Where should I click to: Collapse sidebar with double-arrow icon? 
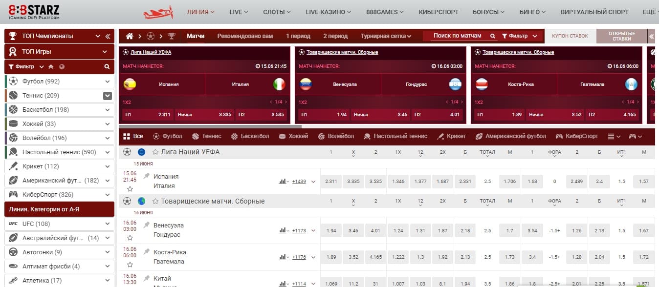[x=108, y=36]
